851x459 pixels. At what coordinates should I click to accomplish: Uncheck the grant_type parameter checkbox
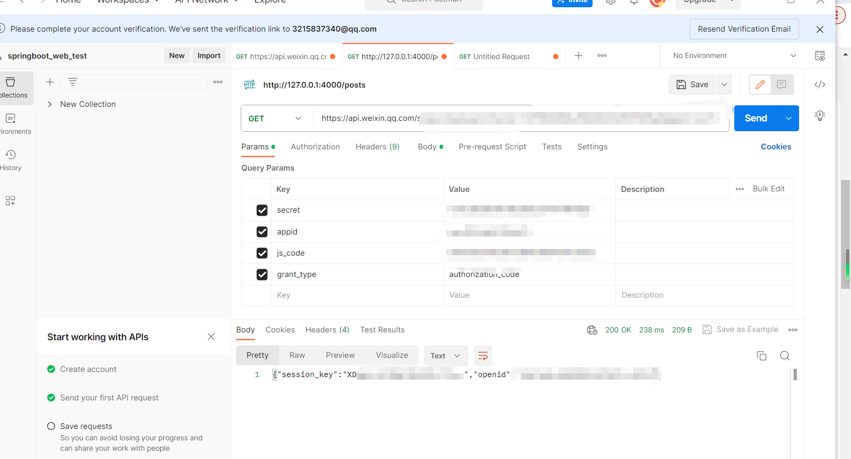point(262,274)
